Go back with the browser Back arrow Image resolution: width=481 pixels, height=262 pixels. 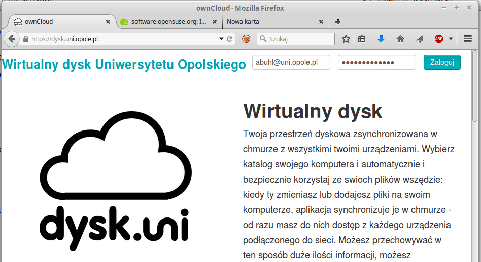click(12, 39)
